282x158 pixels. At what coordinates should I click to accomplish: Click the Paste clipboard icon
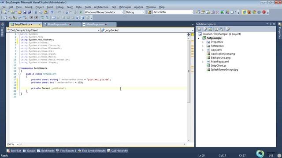46,12
